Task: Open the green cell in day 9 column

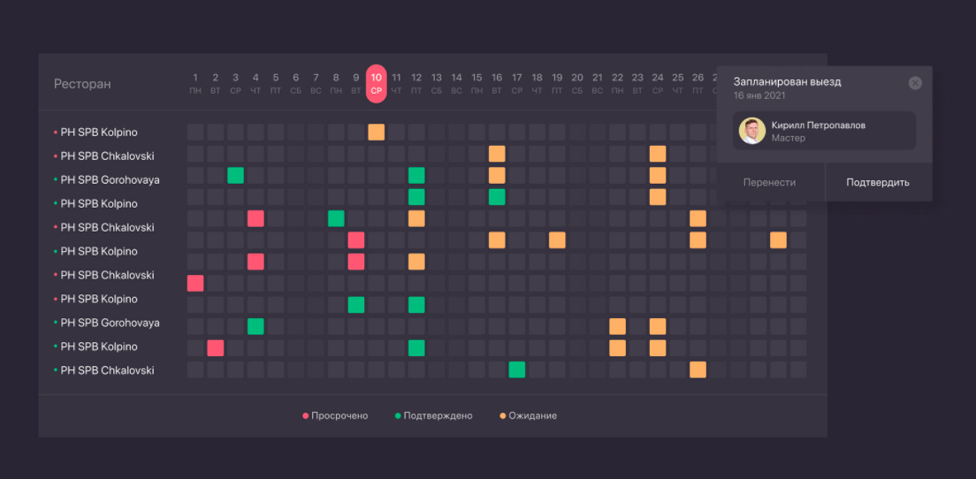Action: coord(356,305)
